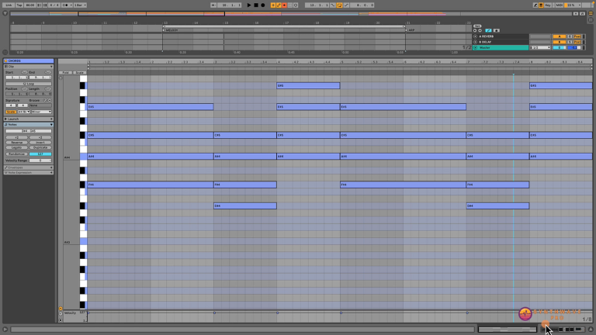Click the Set locator button
Viewport: 596px width, 335px height.
tap(477, 26)
